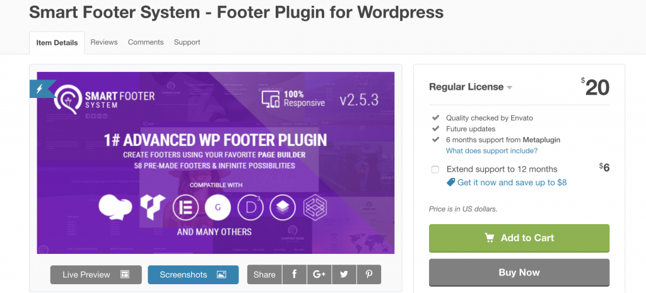Click the page title Smart Footer System
The height and width of the screenshot is (293, 646).
[x=236, y=13]
